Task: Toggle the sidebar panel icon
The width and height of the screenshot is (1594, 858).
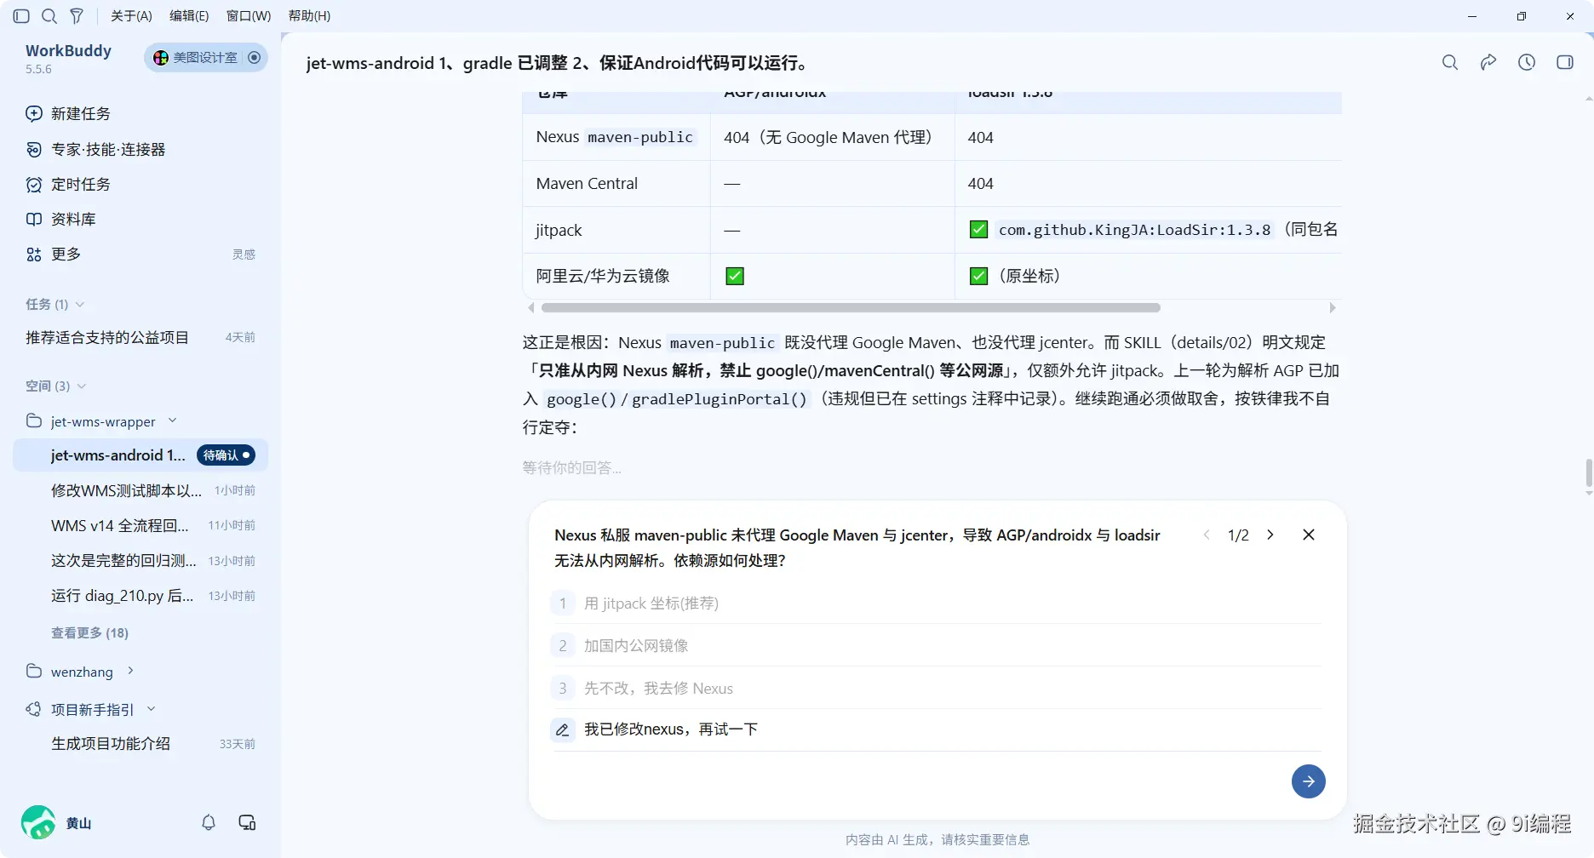Action: [x=22, y=16]
